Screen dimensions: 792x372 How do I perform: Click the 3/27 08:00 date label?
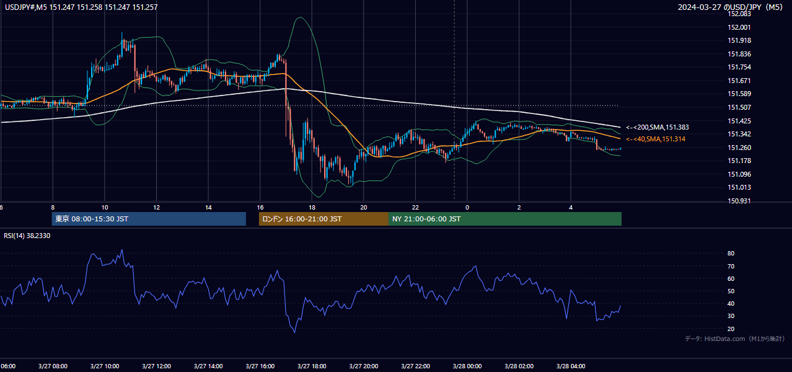click(53, 366)
